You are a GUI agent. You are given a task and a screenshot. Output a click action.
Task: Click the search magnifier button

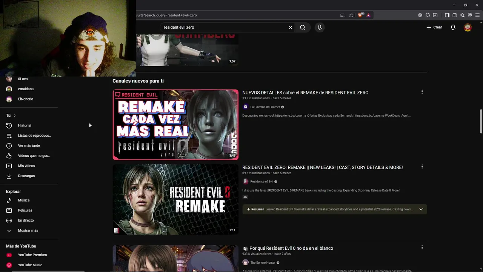point(303,27)
